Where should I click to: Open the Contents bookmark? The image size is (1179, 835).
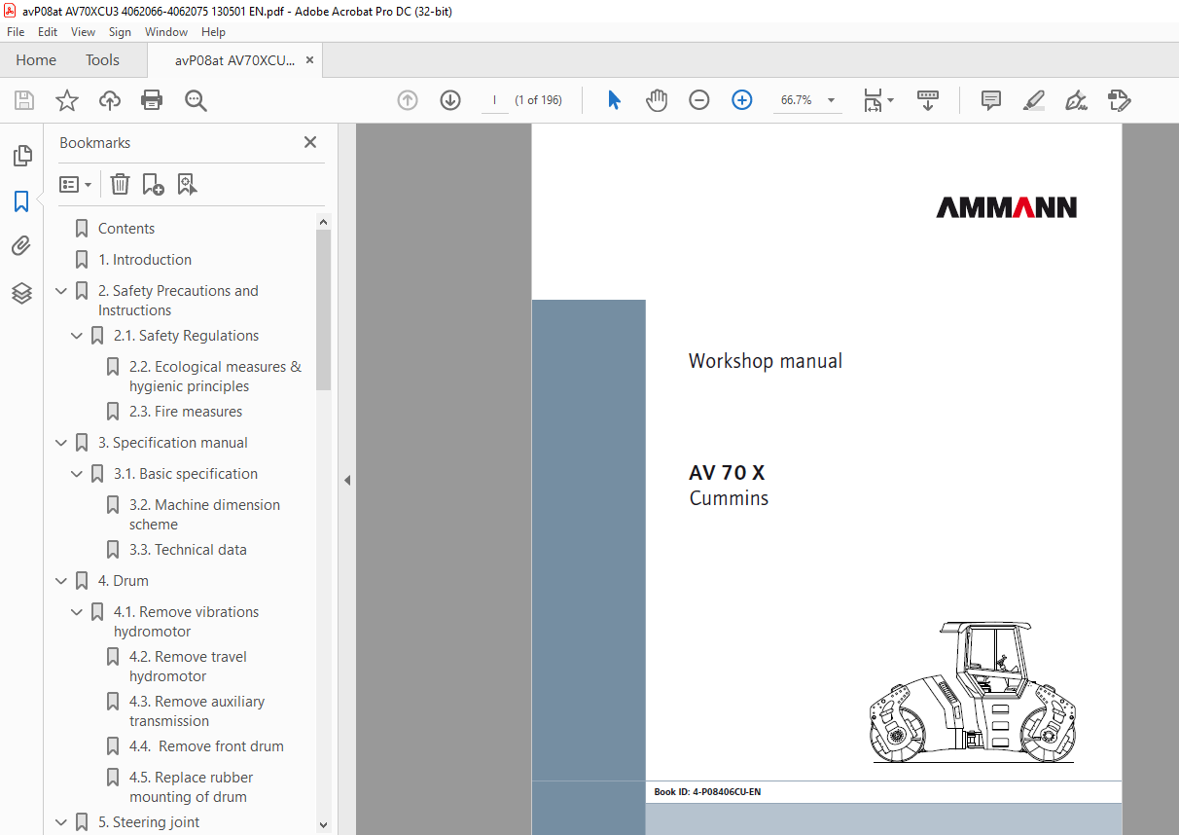tap(126, 229)
